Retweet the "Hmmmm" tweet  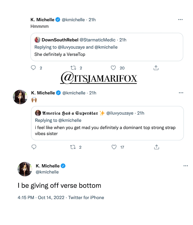73,68
